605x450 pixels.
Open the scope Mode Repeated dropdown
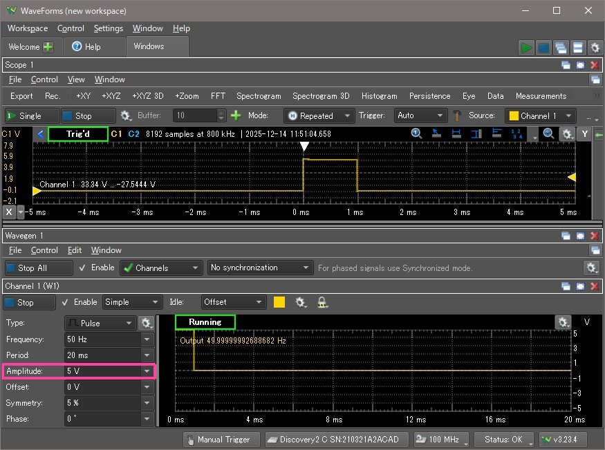(318, 115)
